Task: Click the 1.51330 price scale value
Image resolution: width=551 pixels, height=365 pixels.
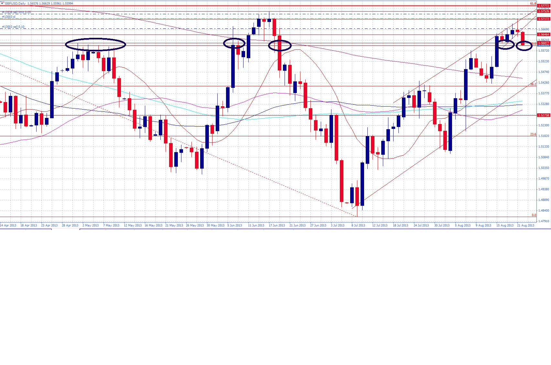Action: point(544,146)
